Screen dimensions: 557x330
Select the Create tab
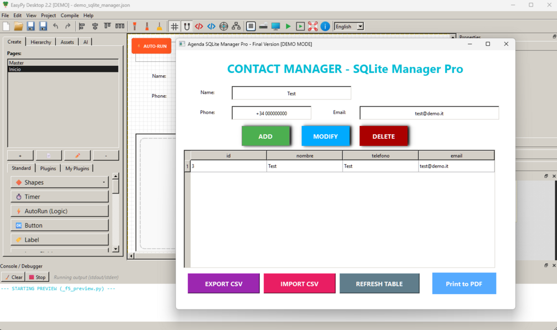[14, 41]
